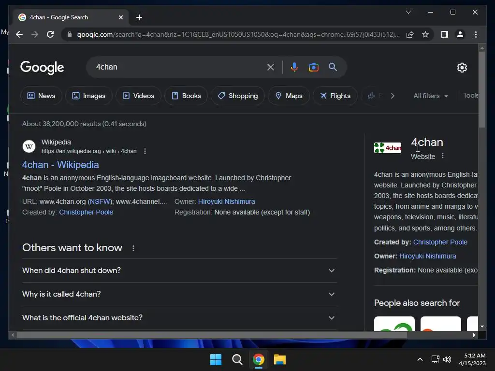Show more filter chips with right arrow
Screen dimensions: 495x371
(393, 96)
